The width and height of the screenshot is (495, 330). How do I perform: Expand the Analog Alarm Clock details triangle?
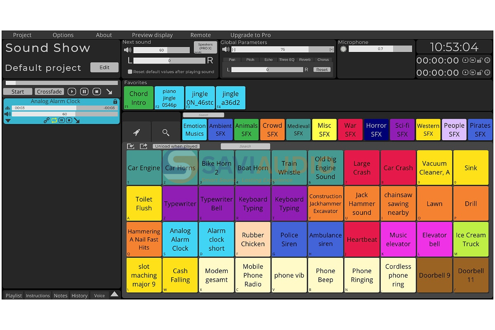click(x=7, y=121)
